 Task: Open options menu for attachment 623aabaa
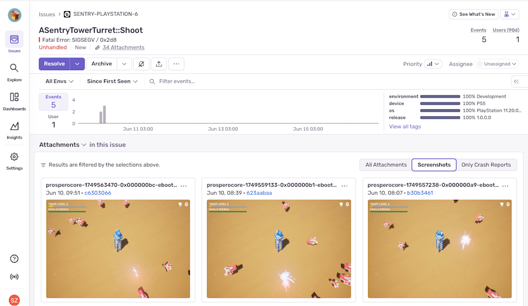click(344, 186)
